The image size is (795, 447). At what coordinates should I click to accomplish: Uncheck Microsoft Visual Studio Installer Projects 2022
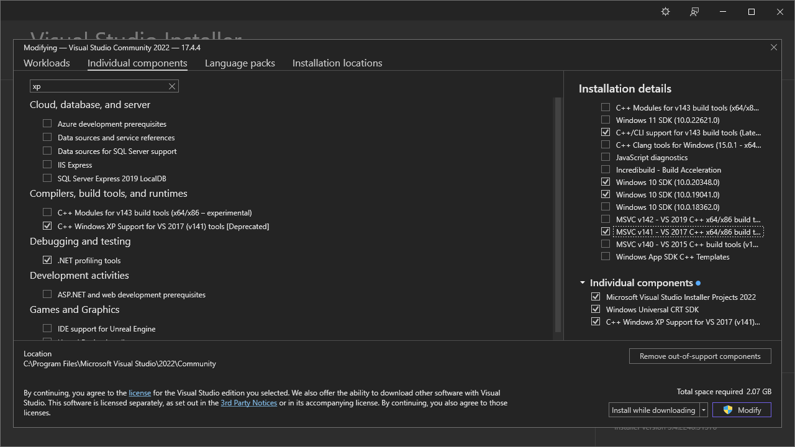tap(596, 297)
